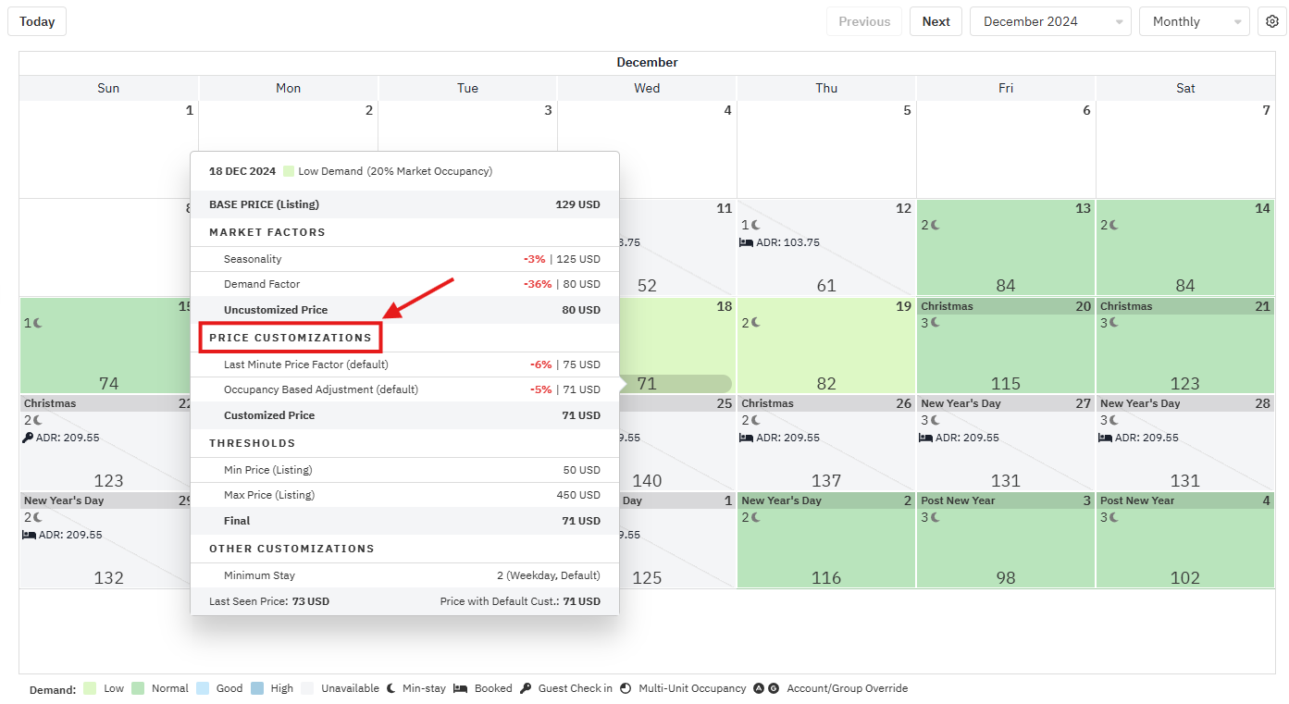
Task: Go to the Next month
Action: coord(936,21)
